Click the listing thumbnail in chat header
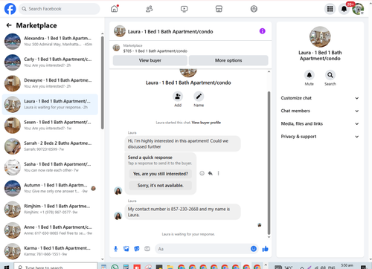Viewport: 372px width, 269px height. tap(120, 31)
